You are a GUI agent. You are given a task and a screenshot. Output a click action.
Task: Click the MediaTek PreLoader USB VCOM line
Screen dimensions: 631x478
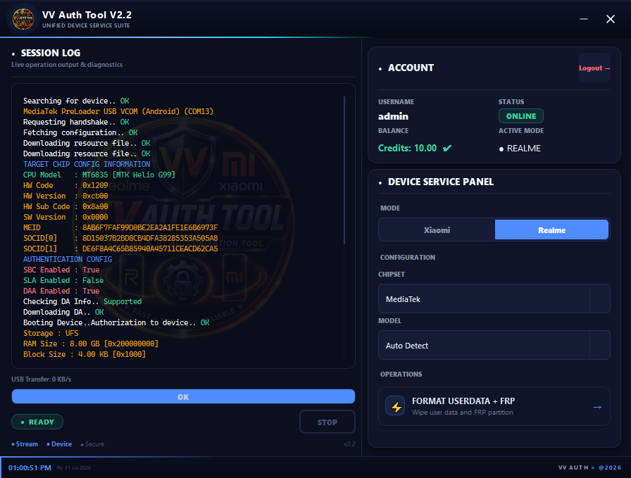(x=118, y=111)
